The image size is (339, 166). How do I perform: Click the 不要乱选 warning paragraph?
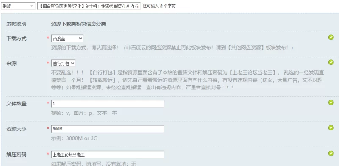[x=187, y=80]
